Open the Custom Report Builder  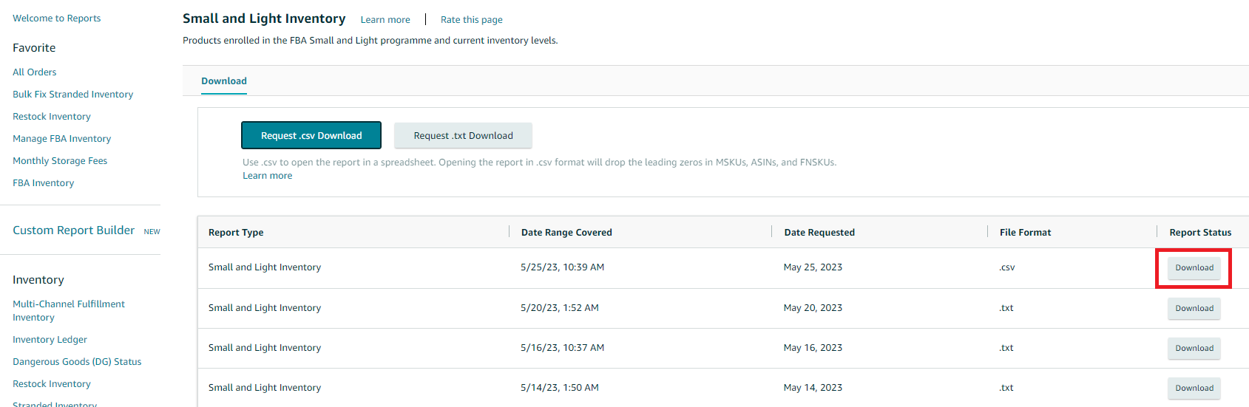(x=73, y=230)
